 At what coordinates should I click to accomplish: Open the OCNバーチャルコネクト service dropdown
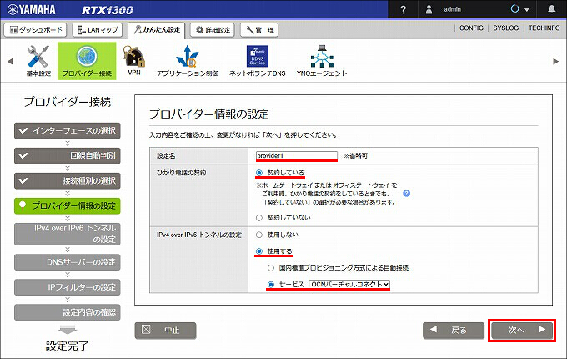click(x=349, y=285)
